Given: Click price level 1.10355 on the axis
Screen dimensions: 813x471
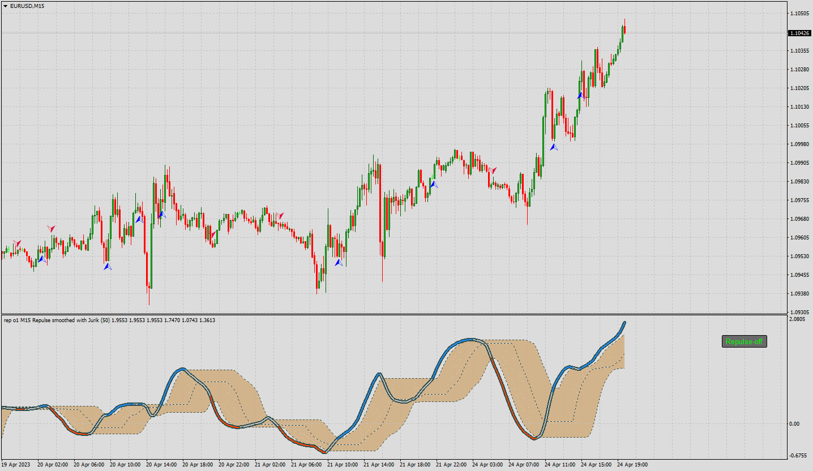Looking at the screenshot, I should pos(799,51).
